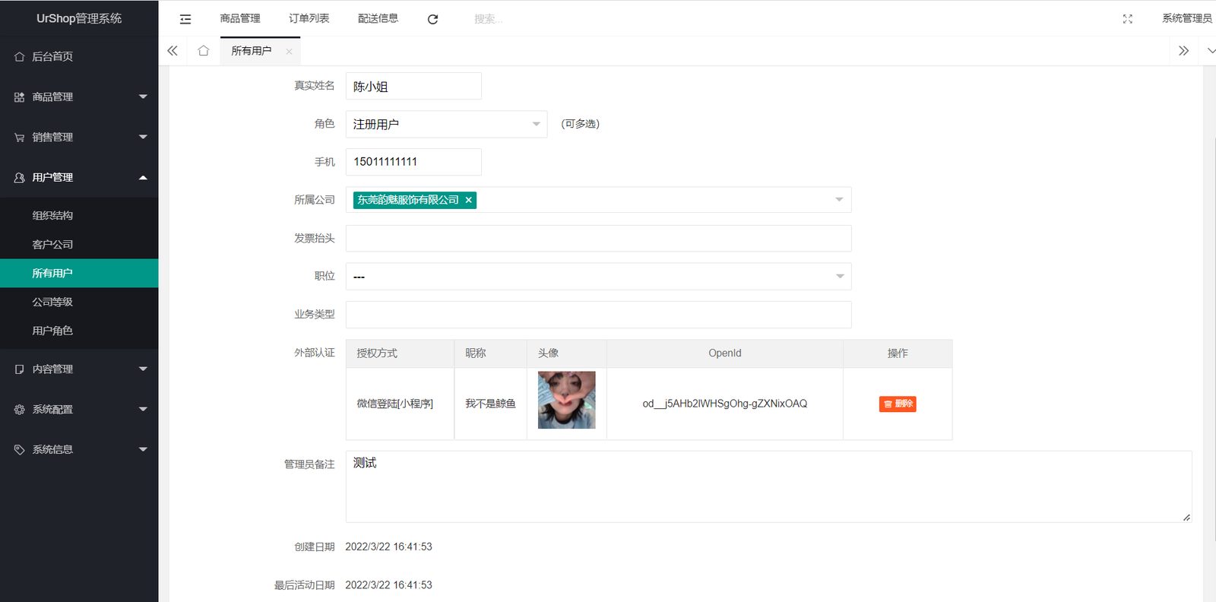Open the 职位 dropdown
1216x602 pixels.
tap(599, 277)
